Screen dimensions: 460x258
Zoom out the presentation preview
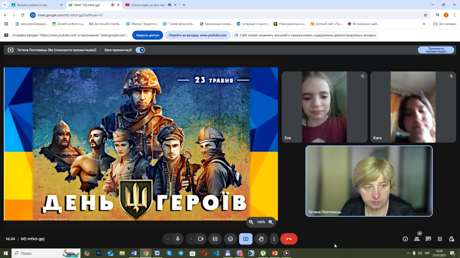(251, 222)
